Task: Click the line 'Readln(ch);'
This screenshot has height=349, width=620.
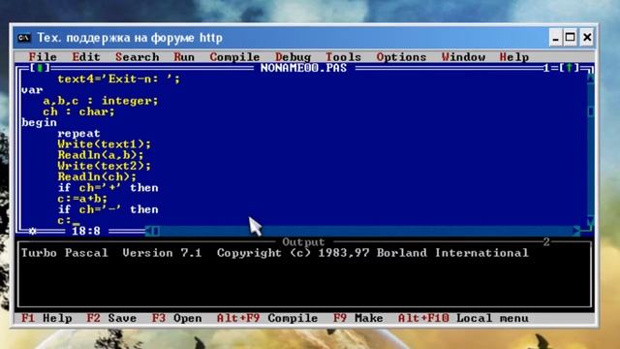Action: click(x=97, y=176)
